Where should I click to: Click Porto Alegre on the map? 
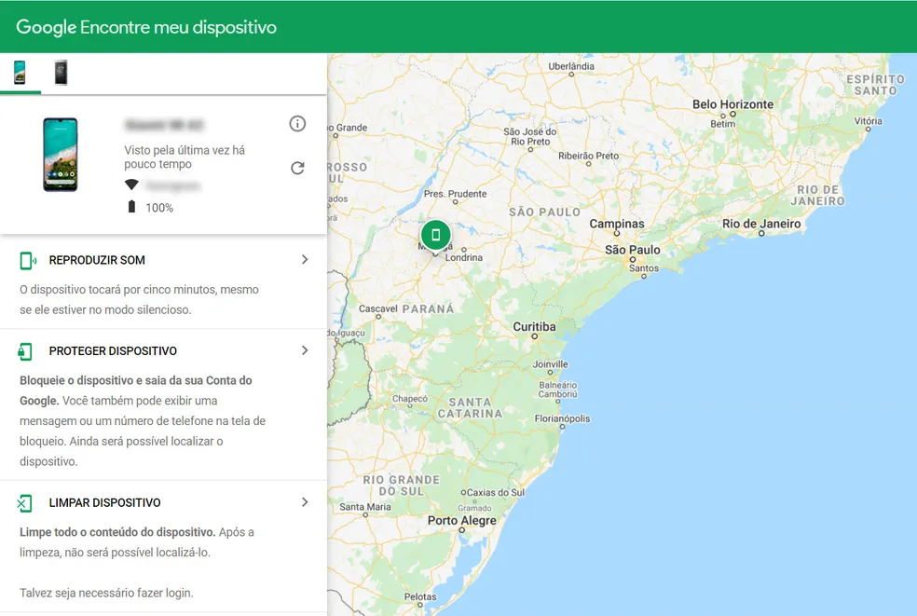461,521
